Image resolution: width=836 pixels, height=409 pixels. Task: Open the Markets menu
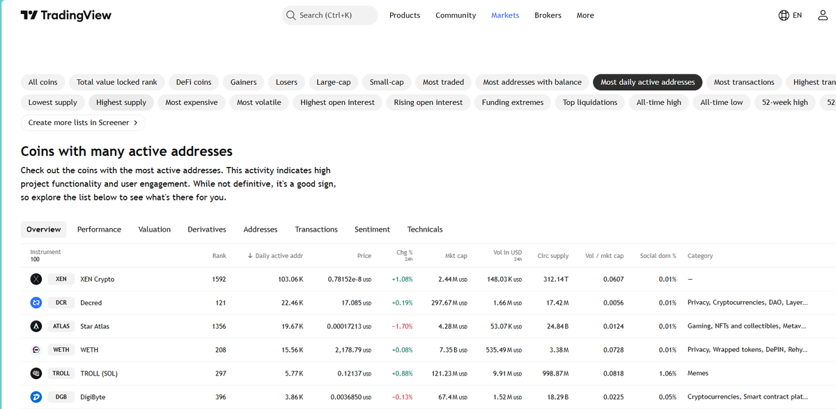point(505,15)
